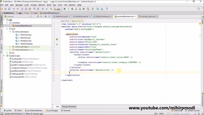The image size is (204, 115).
Task: Click the Paste clipboard icon
Action: click(x=30, y=9)
